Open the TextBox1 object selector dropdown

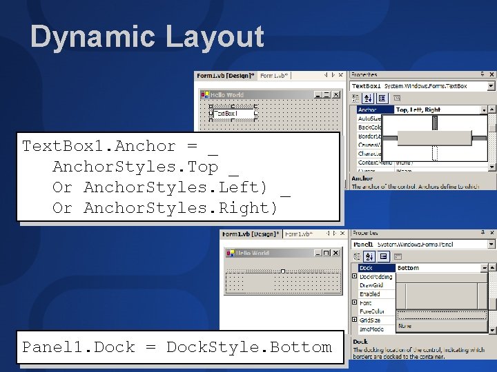pyautogui.click(x=491, y=86)
